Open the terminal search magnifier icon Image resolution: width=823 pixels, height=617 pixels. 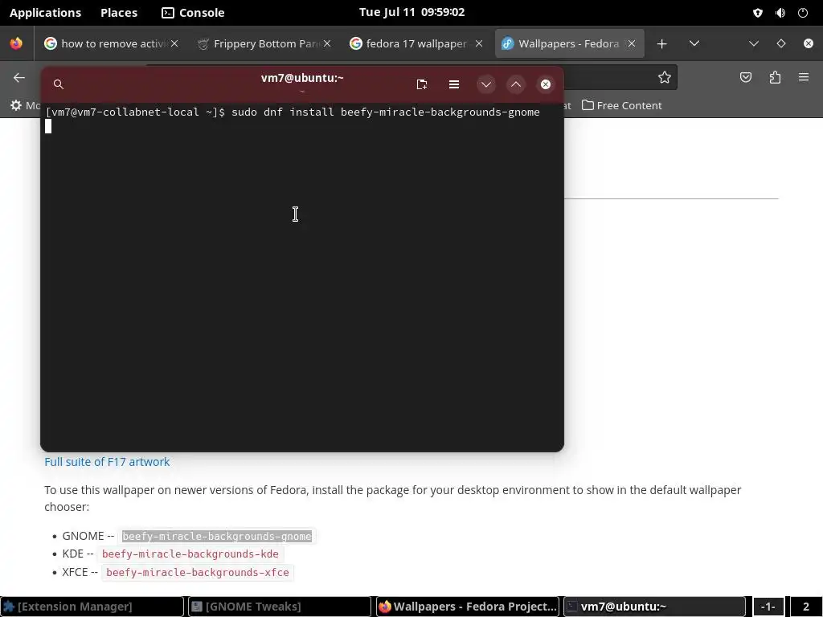58,84
